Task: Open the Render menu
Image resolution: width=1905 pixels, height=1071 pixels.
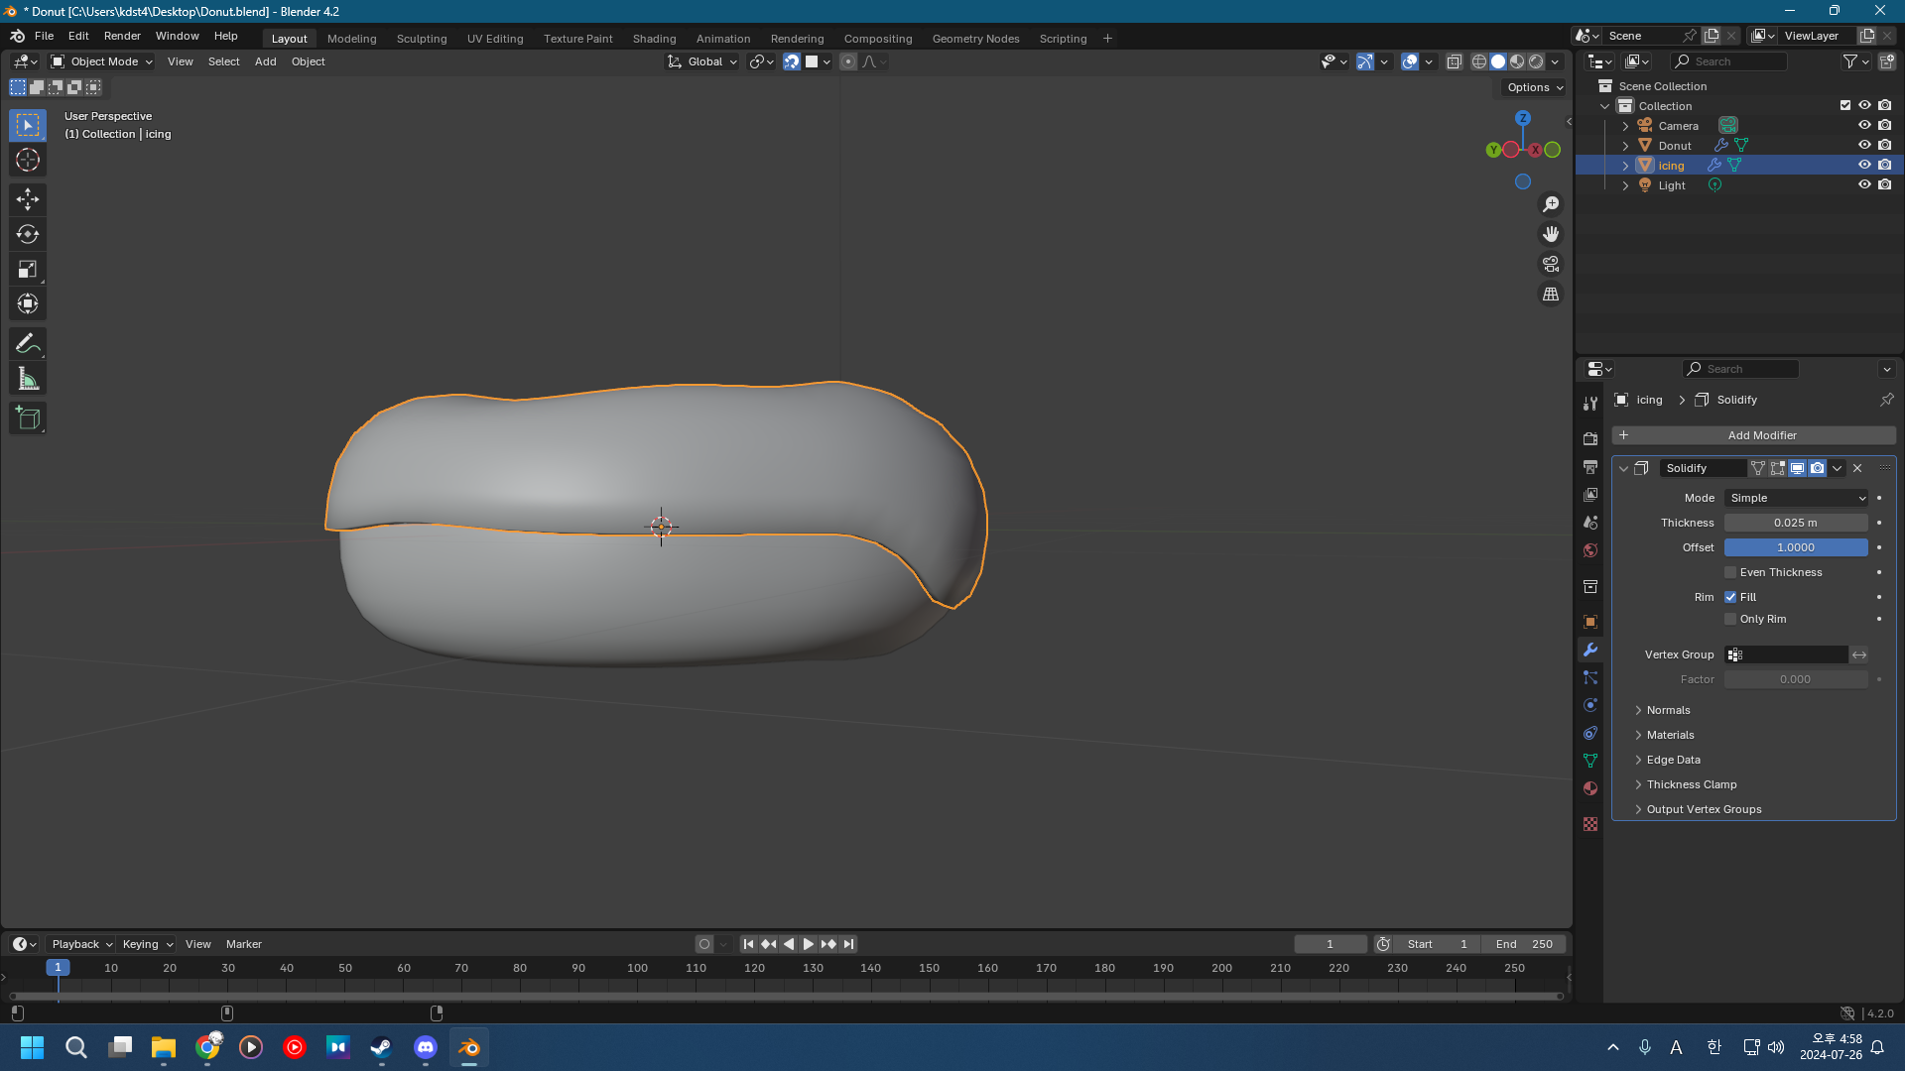Action: [x=122, y=36]
